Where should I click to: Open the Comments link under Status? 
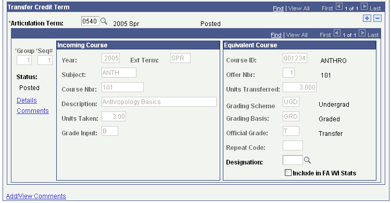pos(33,111)
